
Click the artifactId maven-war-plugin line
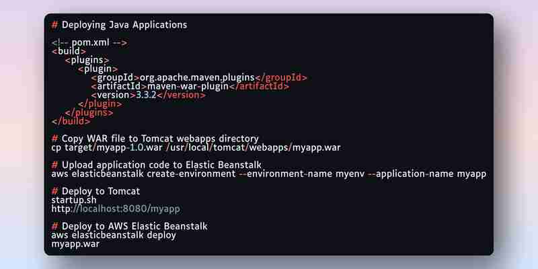(190, 87)
